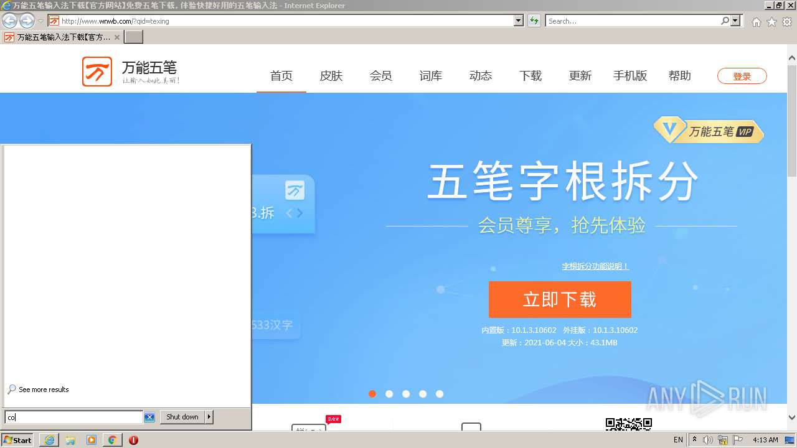This screenshot has width=797, height=448.
Task: Click the IE back navigation button
Action: (x=9, y=21)
